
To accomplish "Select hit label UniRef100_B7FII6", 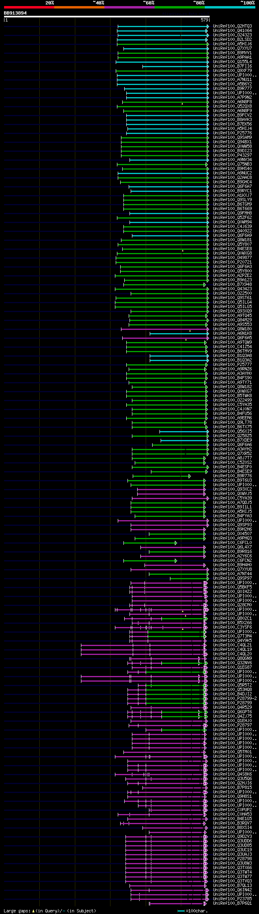I will tap(232, 66).
